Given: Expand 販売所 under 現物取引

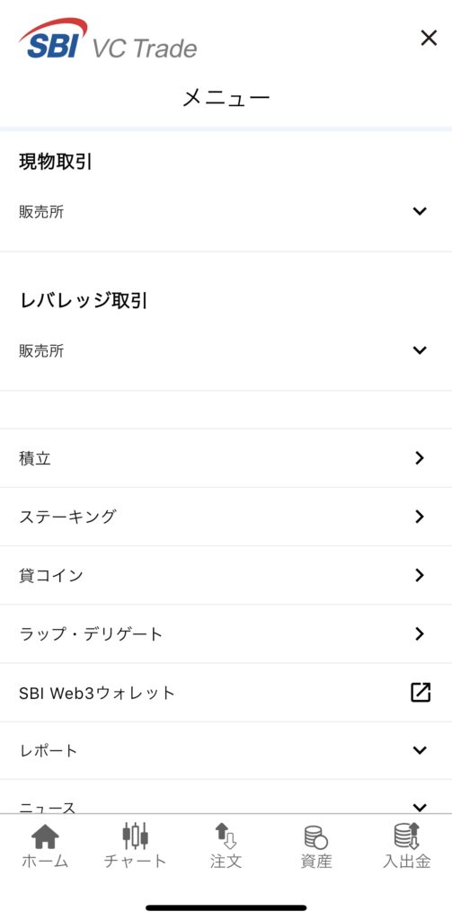Looking at the screenshot, I should (x=226, y=211).
